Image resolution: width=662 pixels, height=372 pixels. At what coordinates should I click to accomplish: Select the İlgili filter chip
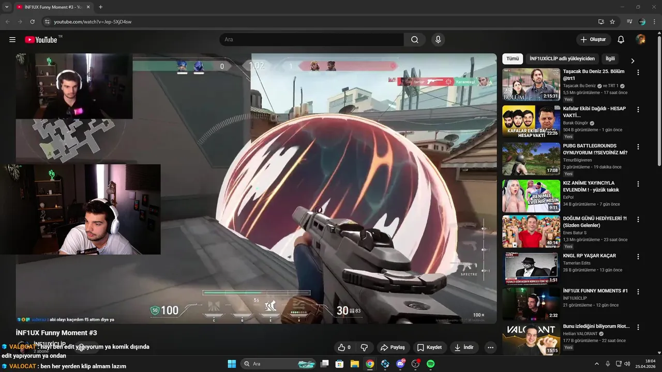pos(610,59)
